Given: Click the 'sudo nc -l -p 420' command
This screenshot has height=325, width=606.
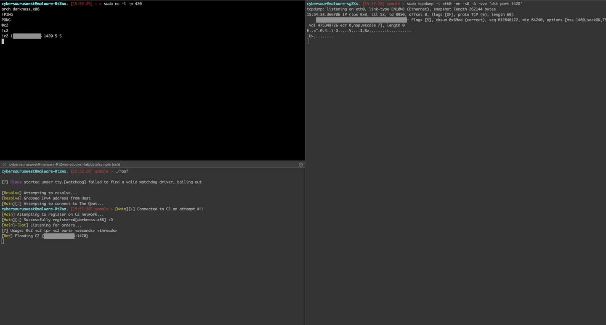Looking at the screenshot, I should click(x=122, y=4).
